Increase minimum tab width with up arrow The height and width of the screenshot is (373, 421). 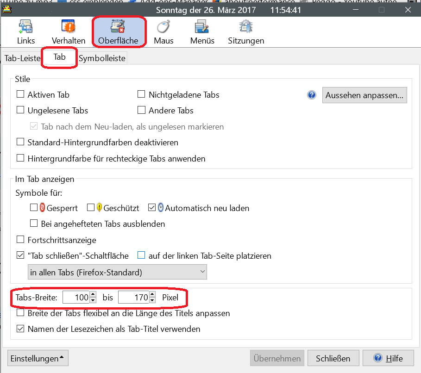pyautogui.click(x=93, y=294)
